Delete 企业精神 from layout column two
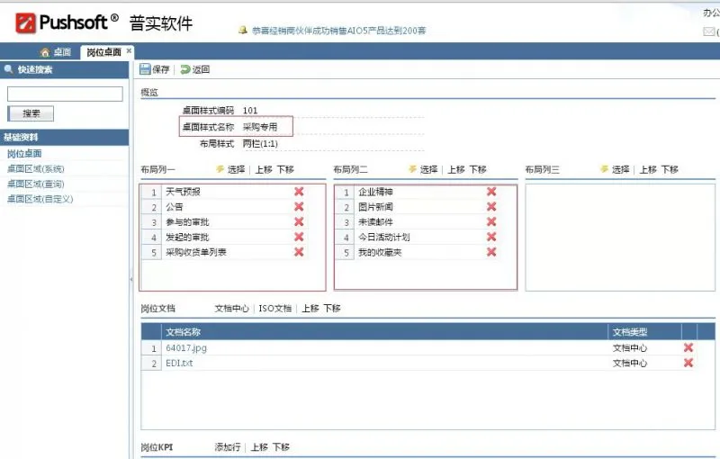 tap(491, 192)
